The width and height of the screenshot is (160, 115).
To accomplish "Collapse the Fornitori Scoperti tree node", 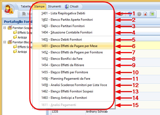I will [x=5, y=28].
